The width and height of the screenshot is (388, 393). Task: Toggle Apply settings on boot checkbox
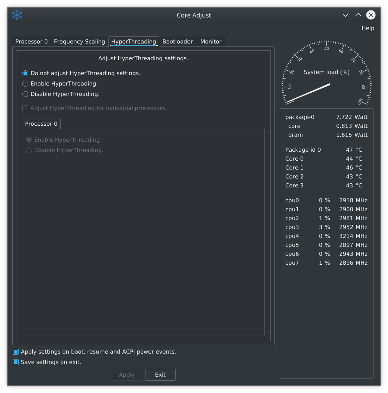(94, 352)
